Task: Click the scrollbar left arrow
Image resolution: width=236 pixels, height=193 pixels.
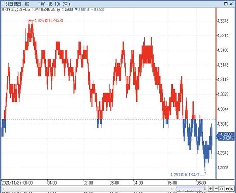Action: 3,189
